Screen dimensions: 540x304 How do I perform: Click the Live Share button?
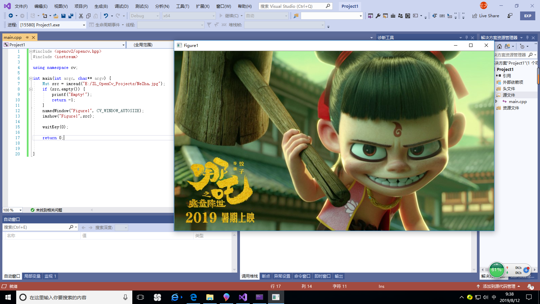click(x=486, y=16)
